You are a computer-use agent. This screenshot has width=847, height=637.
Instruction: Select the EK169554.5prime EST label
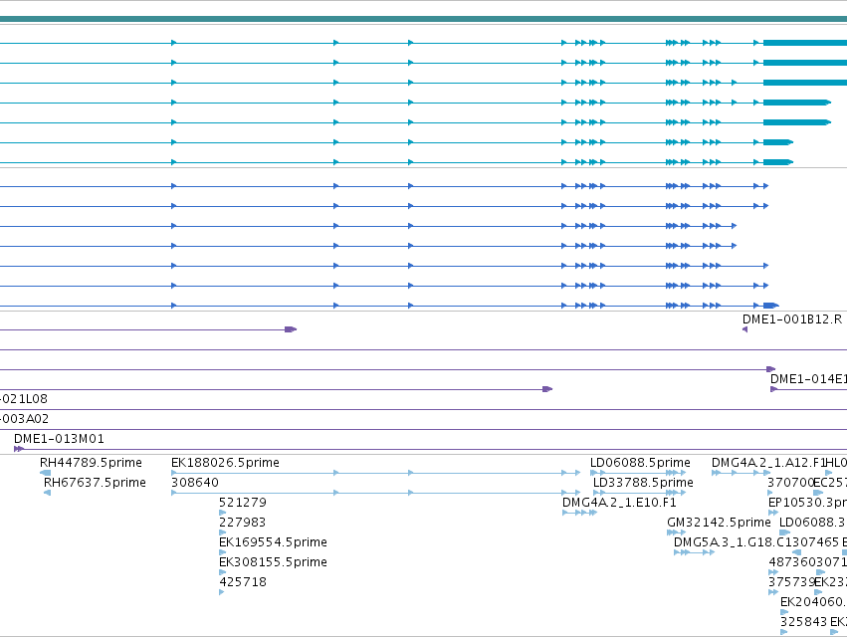pos(273,542)
